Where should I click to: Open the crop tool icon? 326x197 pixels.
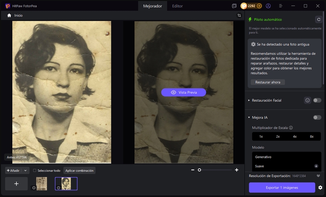coord(239,15)
